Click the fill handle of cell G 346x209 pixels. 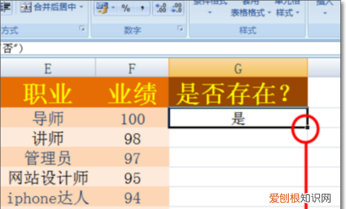[307, 127]
